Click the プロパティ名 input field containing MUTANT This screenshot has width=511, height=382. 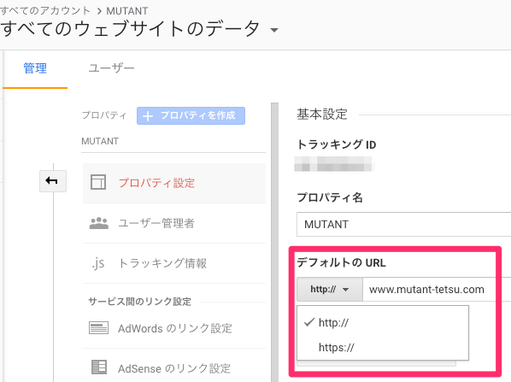tap(404, 224)
